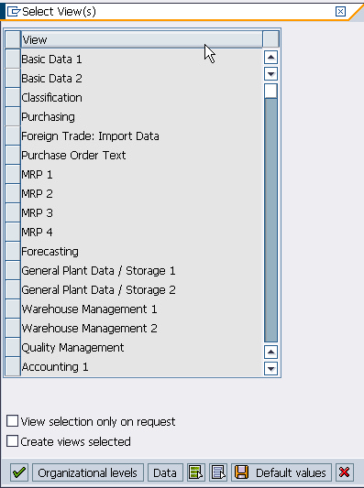Click Warehouse Management 1 entry
Image resolution: width=364 pixels, height=488 pixels.
(90, 309)
